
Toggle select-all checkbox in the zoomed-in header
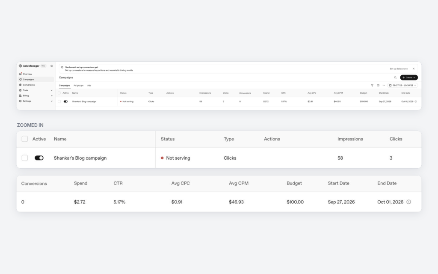(24, 139)
